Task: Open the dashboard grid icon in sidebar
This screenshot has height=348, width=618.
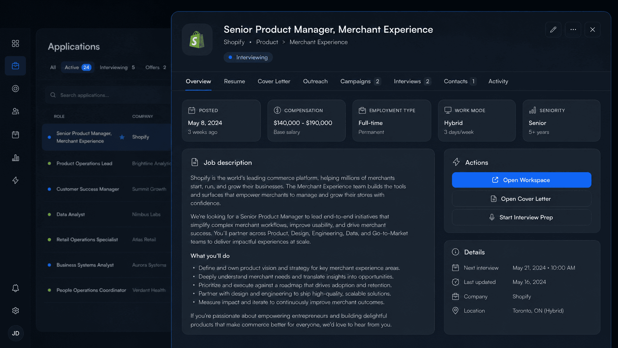Action: [16, 44]
